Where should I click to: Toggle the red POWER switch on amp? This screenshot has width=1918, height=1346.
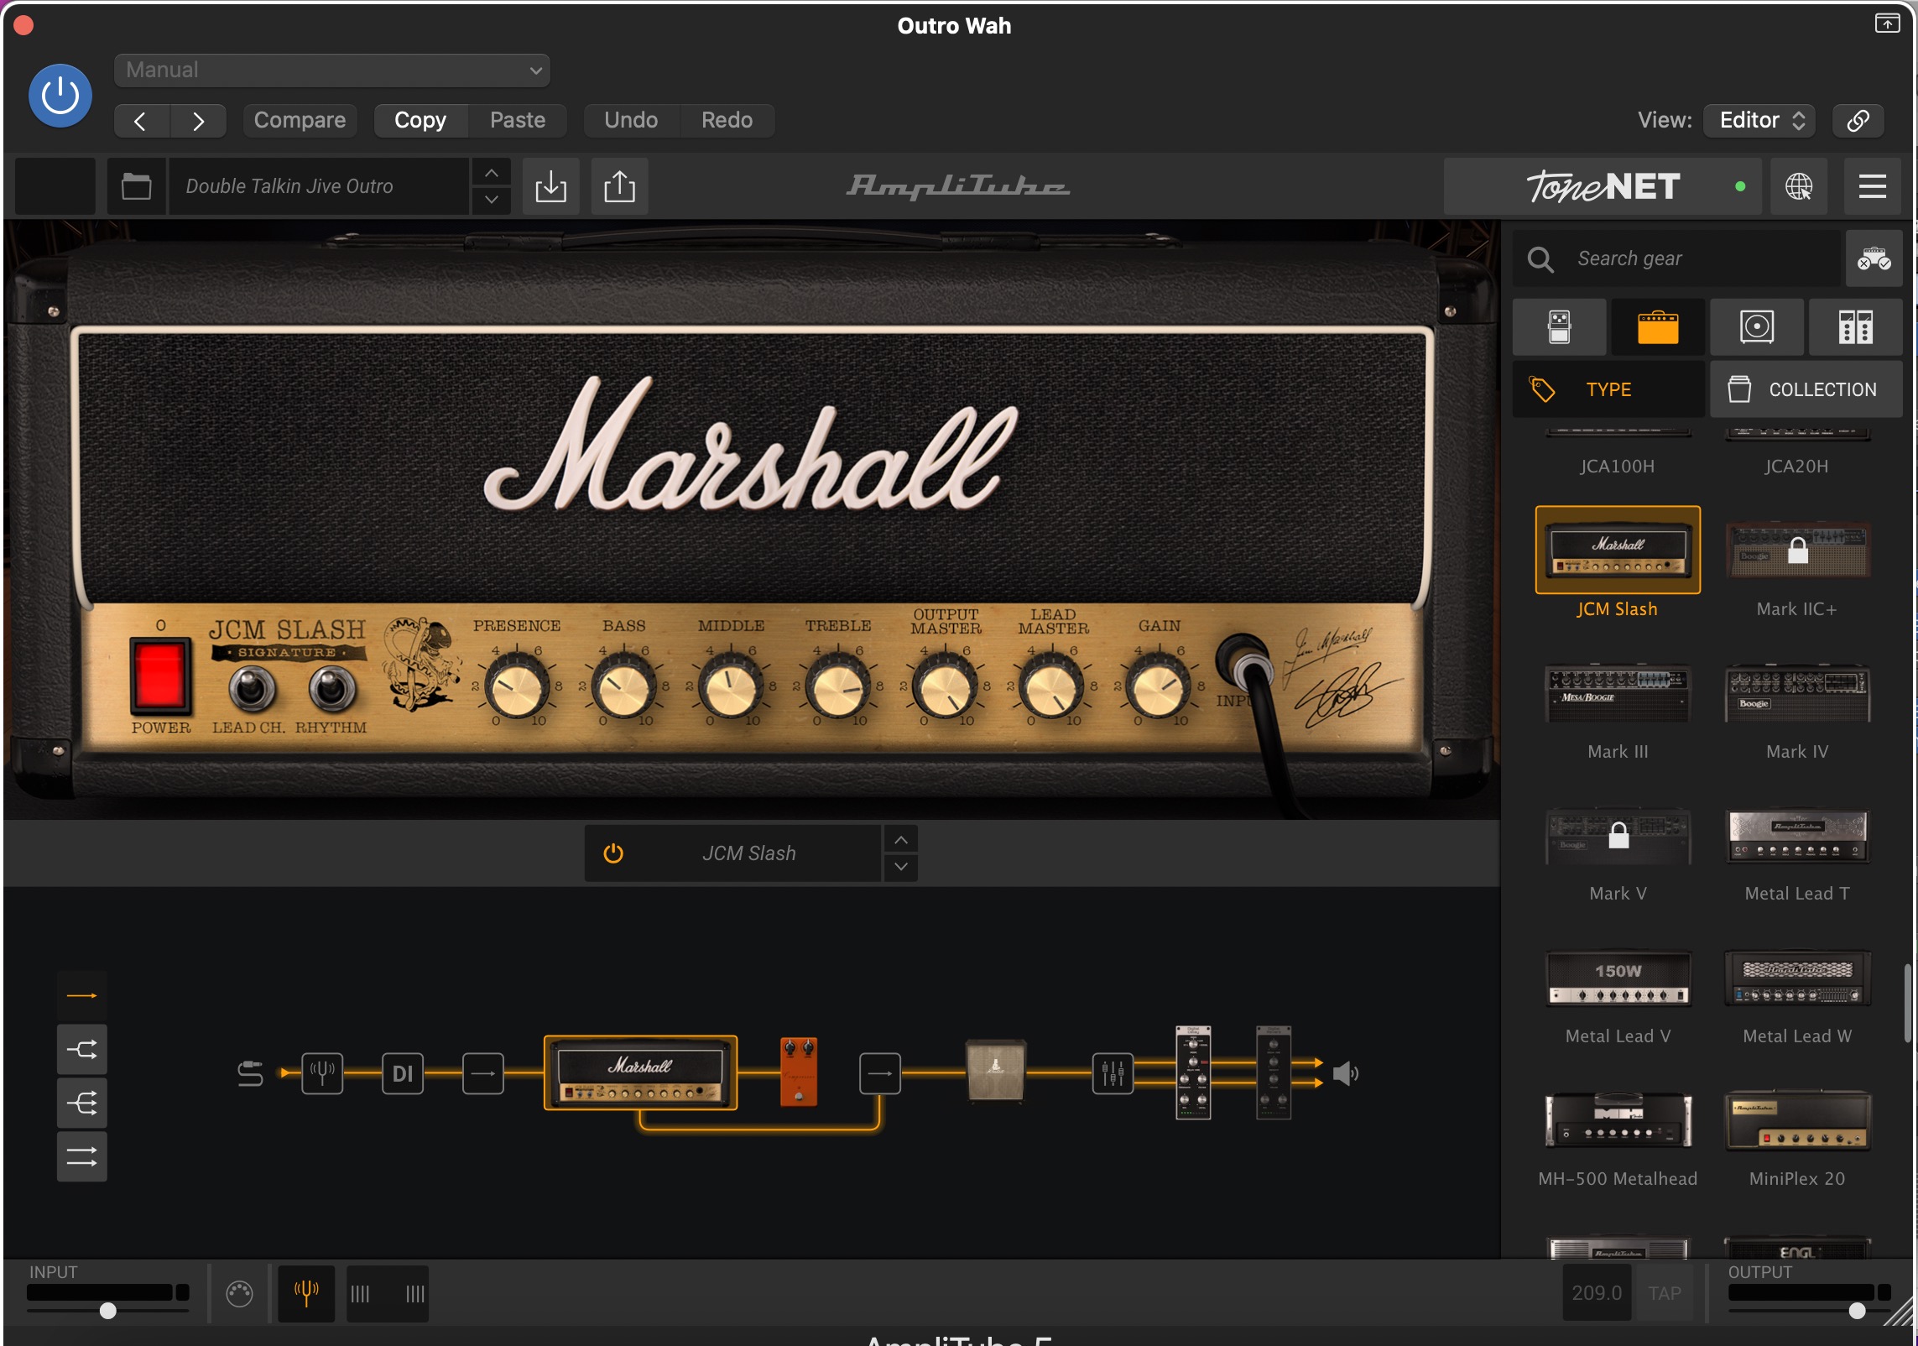click(160, 675)
